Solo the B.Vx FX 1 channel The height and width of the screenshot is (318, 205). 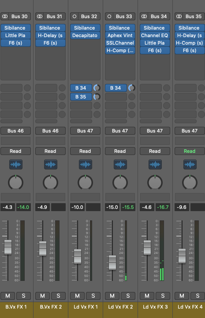pyautogui.click(x=23, y=296)
